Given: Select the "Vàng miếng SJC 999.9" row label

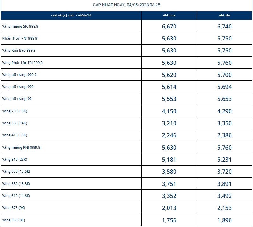Looking at the screenshot, I should (20, 26).
